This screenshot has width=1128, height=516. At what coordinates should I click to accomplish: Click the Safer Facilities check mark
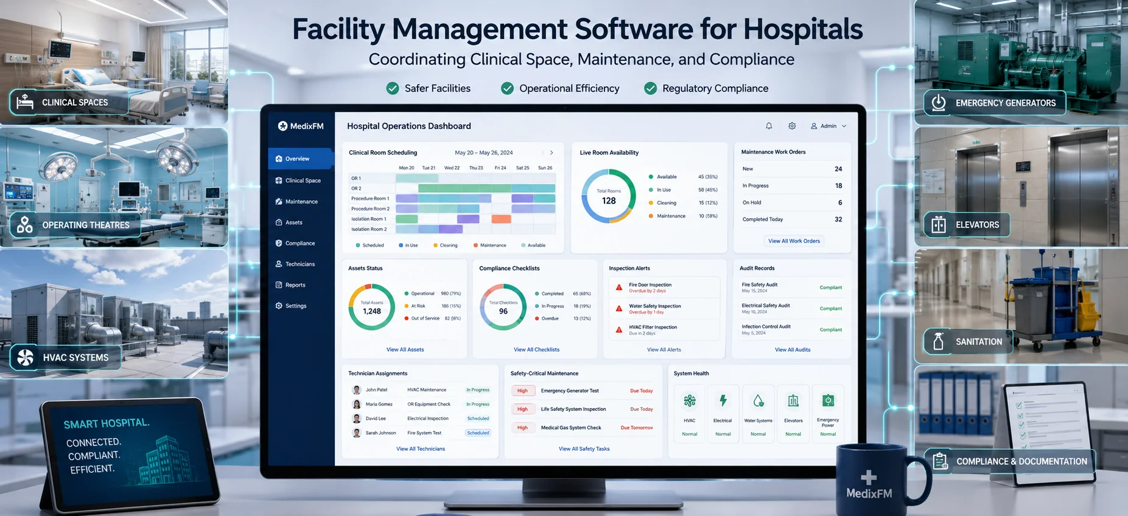393,89
